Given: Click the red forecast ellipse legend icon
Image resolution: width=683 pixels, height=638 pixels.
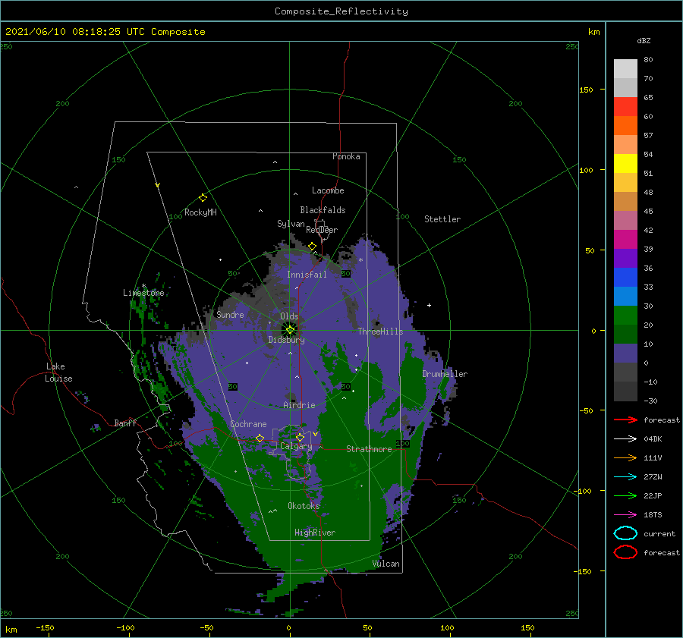Looking at the screenshot, I should pyautogui.click(x=625, y=552).
